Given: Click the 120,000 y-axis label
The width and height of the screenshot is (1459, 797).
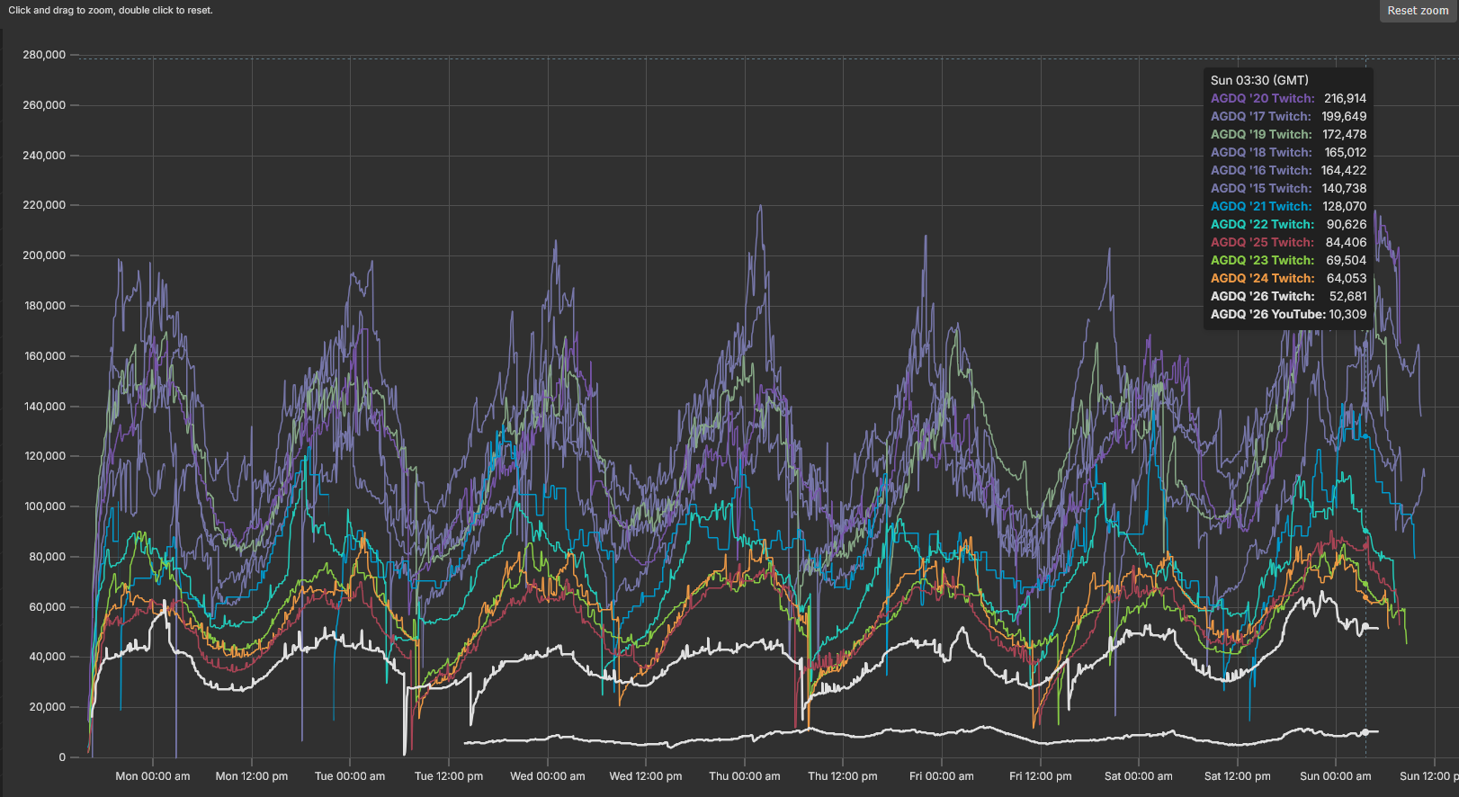Looking at the screenshot, I should coord(44,456).
